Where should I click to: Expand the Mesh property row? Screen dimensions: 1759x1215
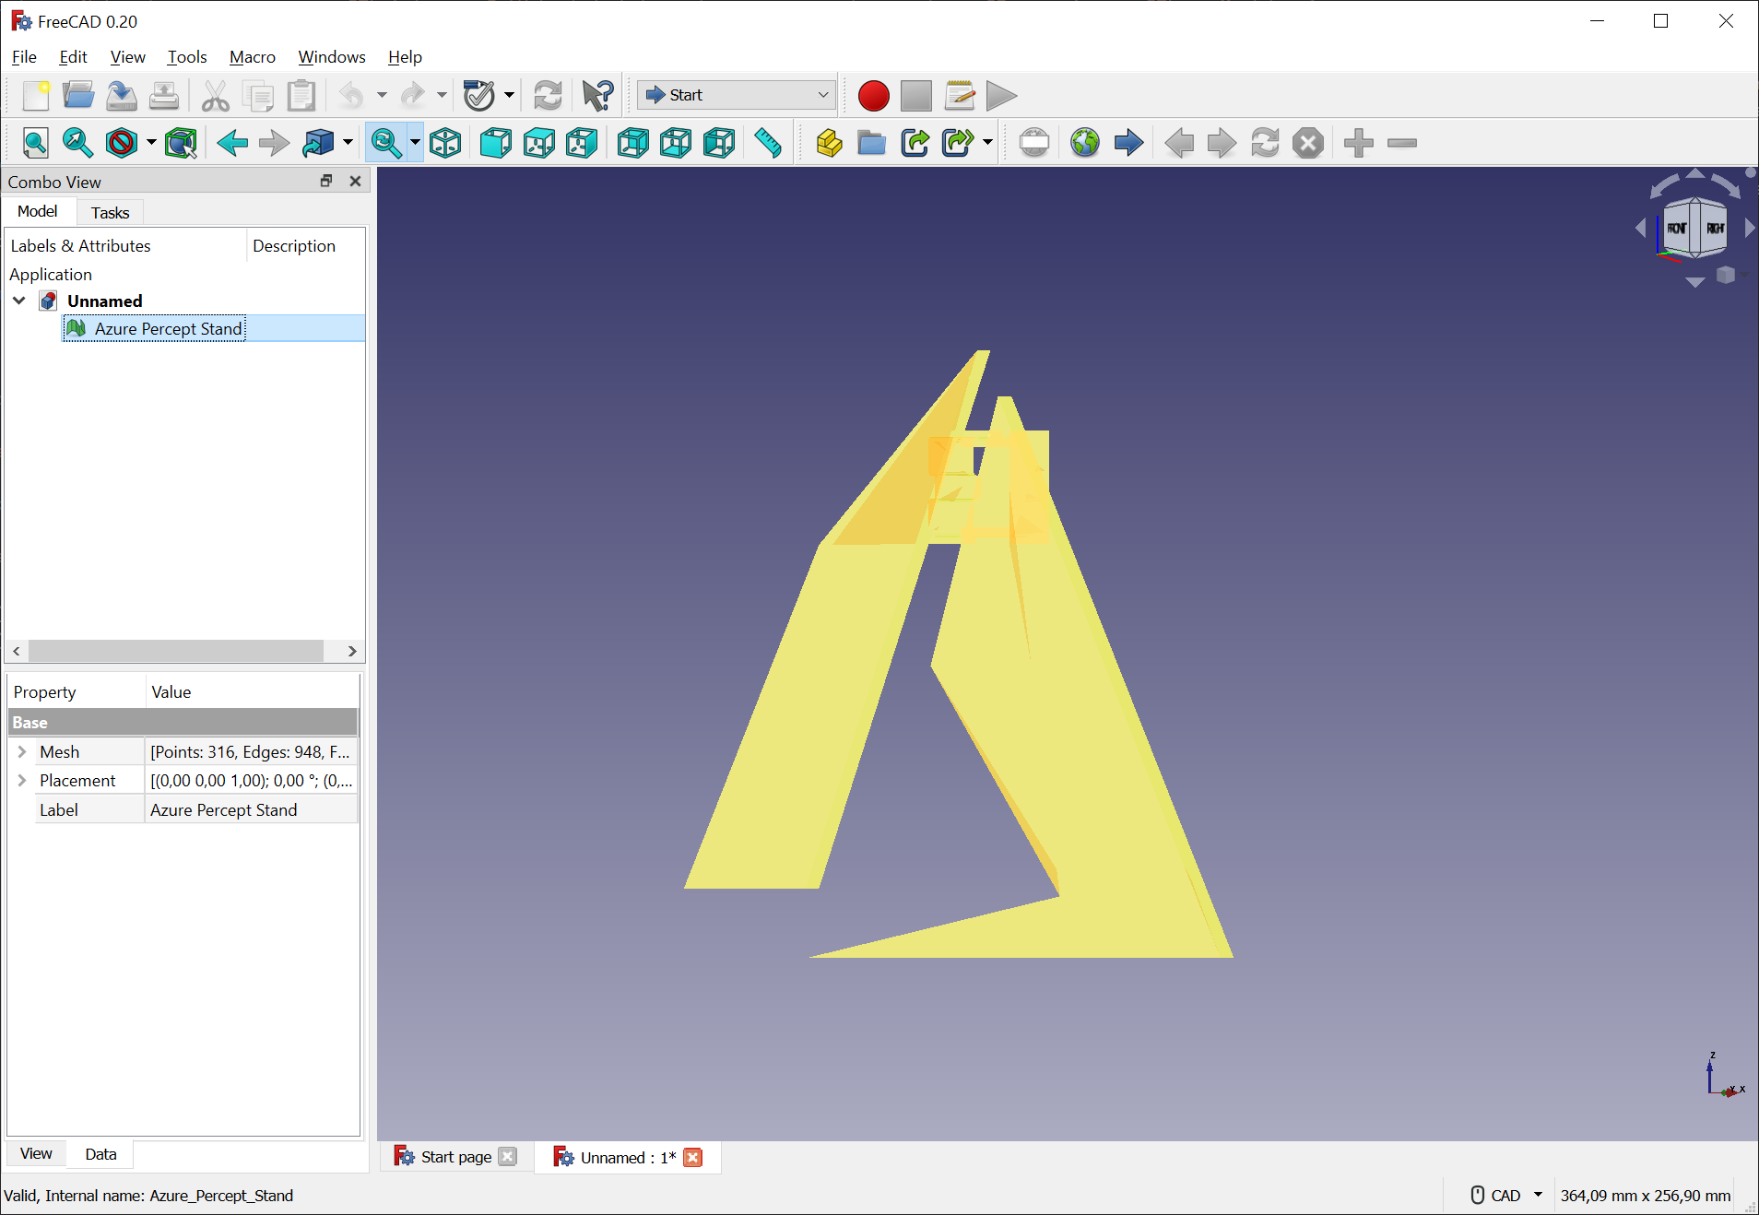(x=22, y=751)
